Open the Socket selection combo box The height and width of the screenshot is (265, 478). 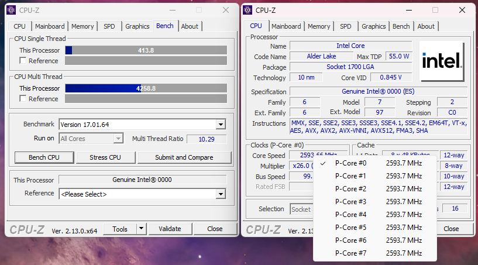click(x=301, y=209)
